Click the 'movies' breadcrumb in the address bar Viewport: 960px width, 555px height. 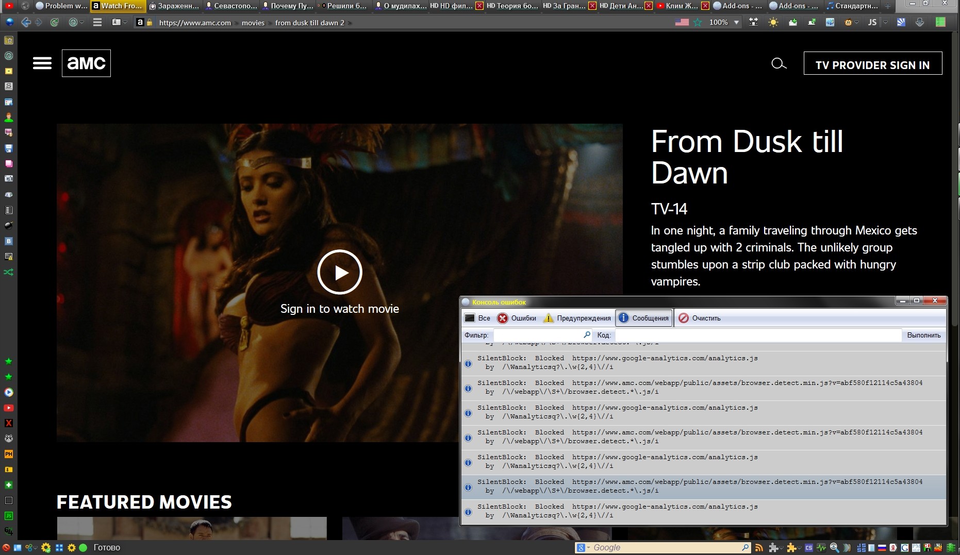click(x=253, y=23)
